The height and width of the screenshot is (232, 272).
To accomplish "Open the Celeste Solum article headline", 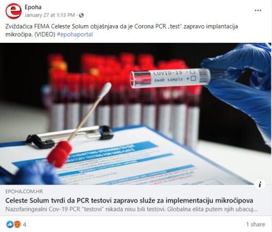I will 129,201.
